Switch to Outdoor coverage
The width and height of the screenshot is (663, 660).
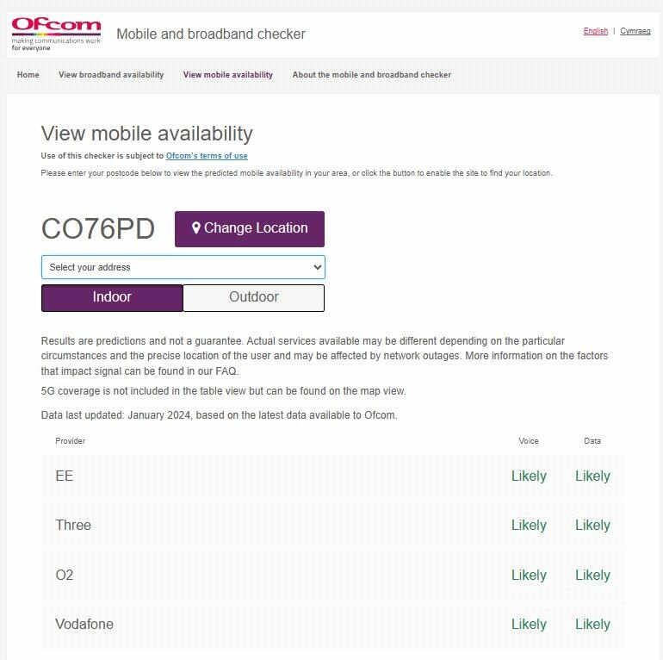click(x=253, y=297)
